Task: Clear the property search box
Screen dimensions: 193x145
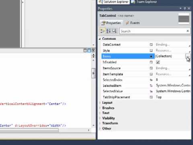Action: pos(188,31)
